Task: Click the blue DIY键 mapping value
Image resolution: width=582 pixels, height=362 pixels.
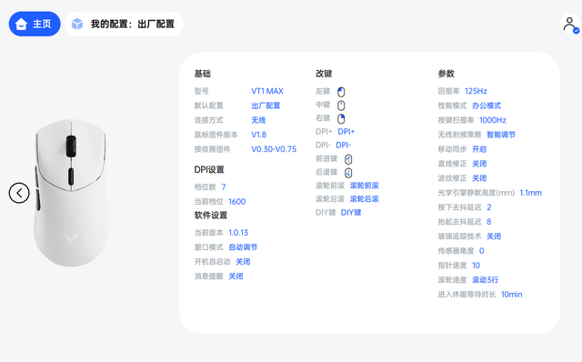Action: coord(351,212)
